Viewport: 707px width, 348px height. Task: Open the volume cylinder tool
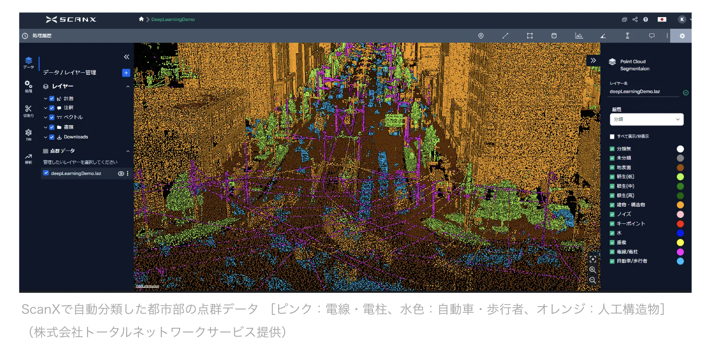point(554,36)
